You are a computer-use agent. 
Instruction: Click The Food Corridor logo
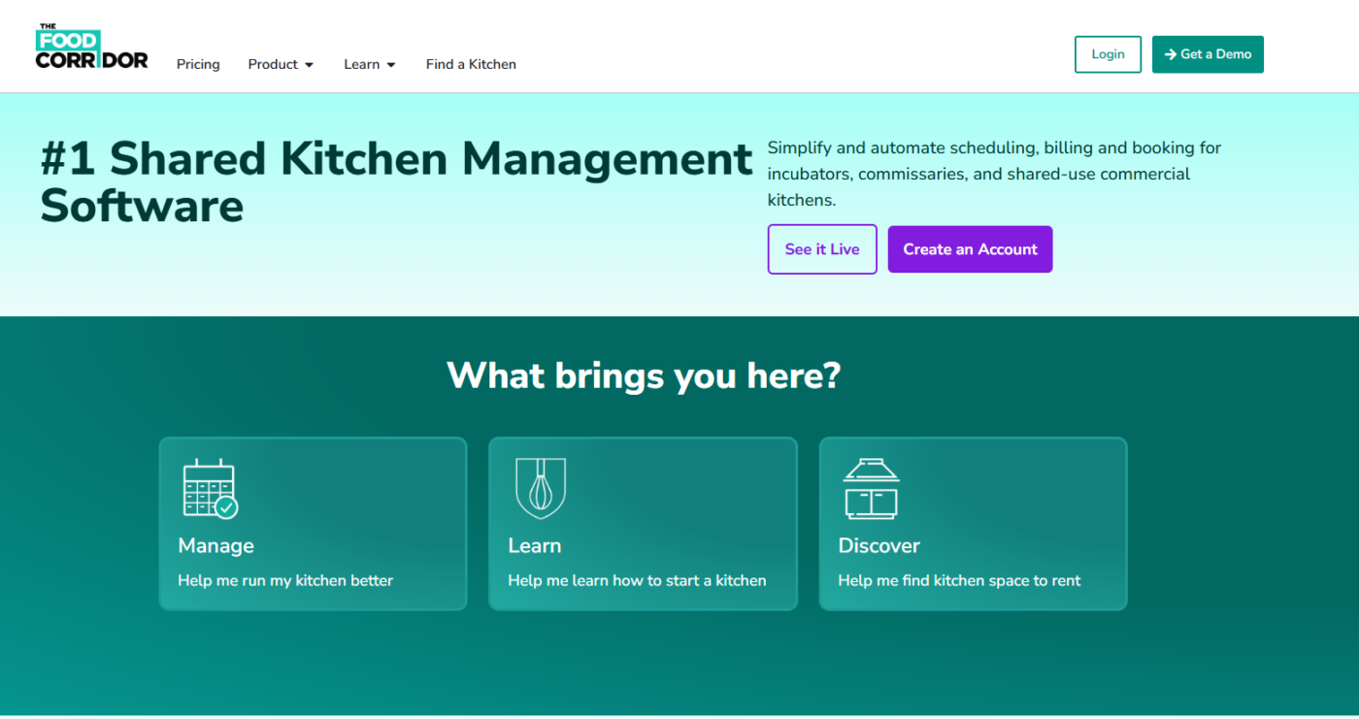coord(91,47)
